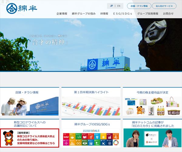Image resolution: width=182 pixels, height=152 pixels.
Task: Click the PCボンバー logo panel
Action: (151, 138)
